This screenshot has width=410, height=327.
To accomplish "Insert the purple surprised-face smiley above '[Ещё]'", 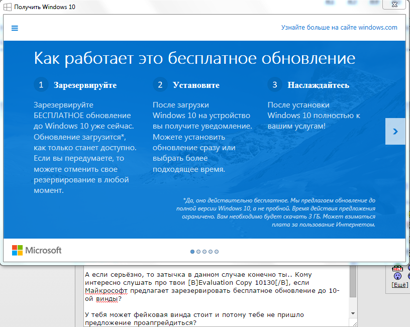I will click(397, 276).
